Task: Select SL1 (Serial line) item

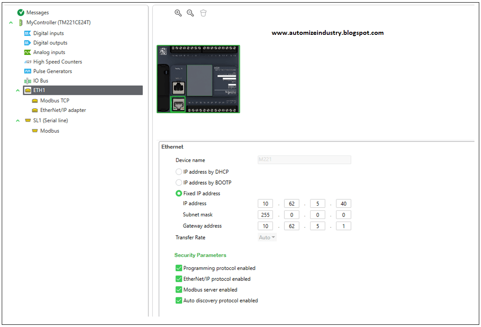Action: pyautogui.click(x=51, y=120)
